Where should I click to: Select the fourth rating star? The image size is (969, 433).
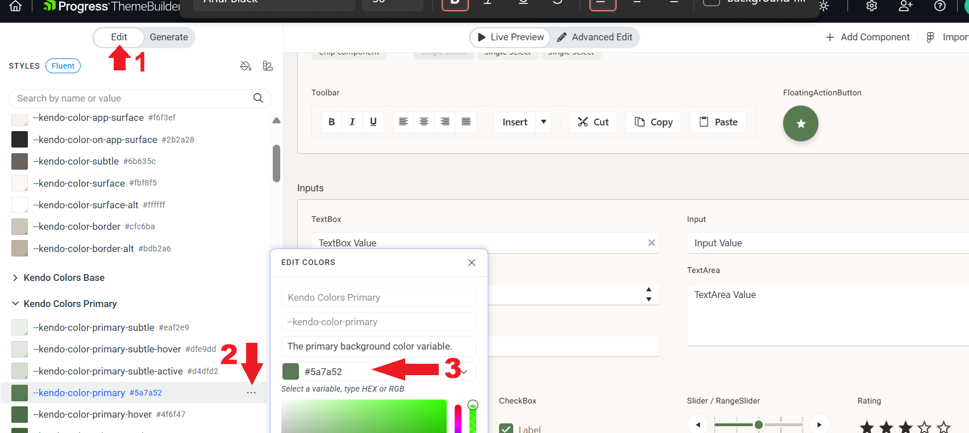click(x=925, y=427)
